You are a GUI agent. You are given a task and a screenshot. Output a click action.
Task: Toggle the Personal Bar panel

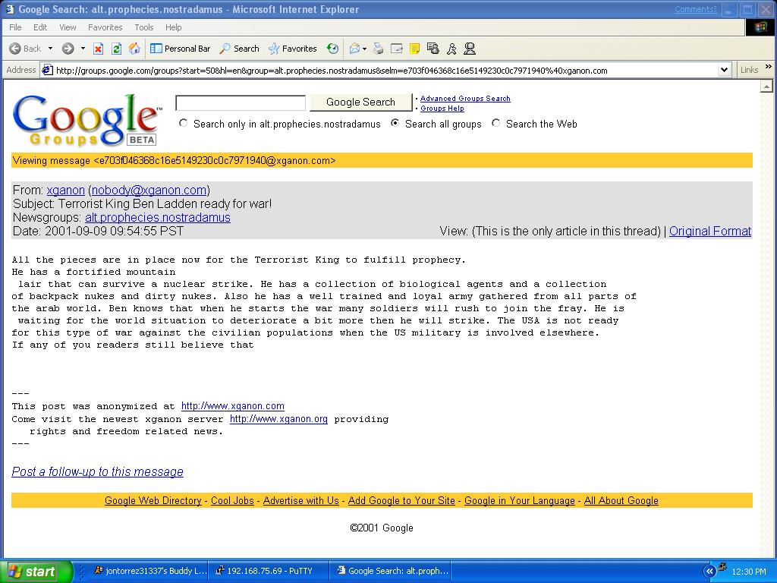point(181,49)
